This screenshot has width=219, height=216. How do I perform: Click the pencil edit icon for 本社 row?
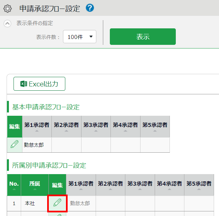(x=57, y=203)
